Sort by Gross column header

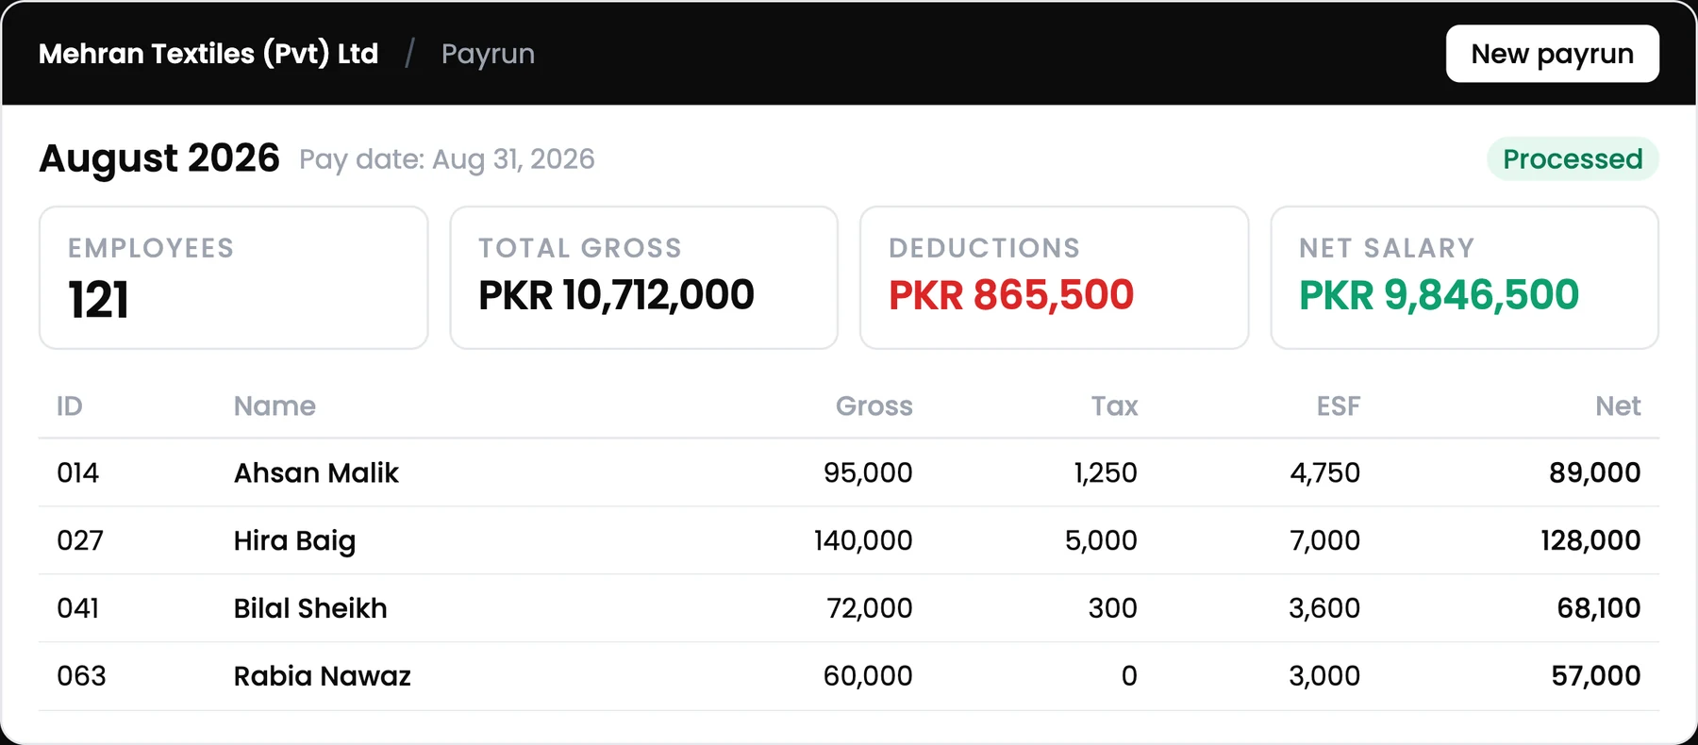874,406
